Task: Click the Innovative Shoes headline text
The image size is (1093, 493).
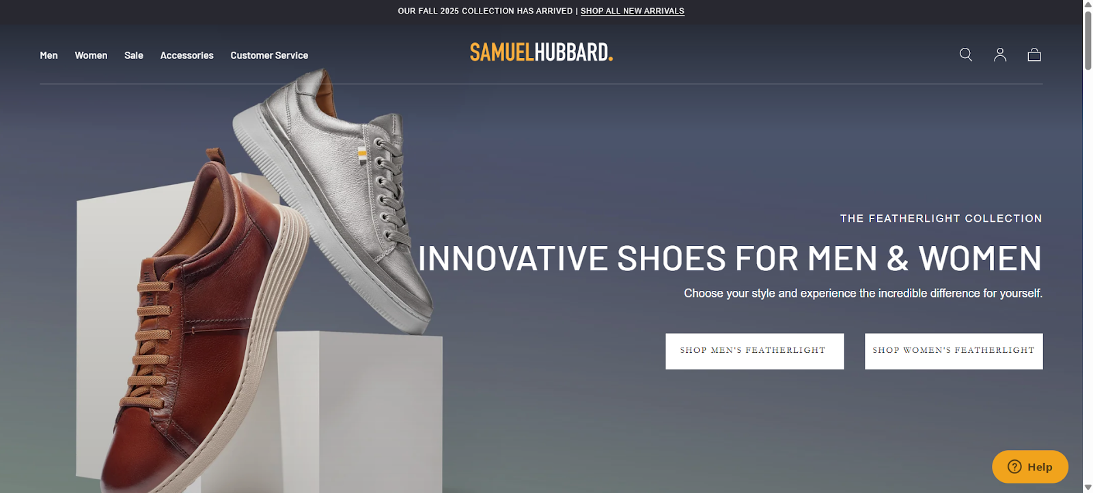Action: tap(730, 259)
